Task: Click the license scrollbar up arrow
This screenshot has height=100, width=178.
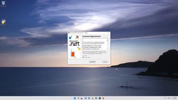Action: click(x=108, y=39)
